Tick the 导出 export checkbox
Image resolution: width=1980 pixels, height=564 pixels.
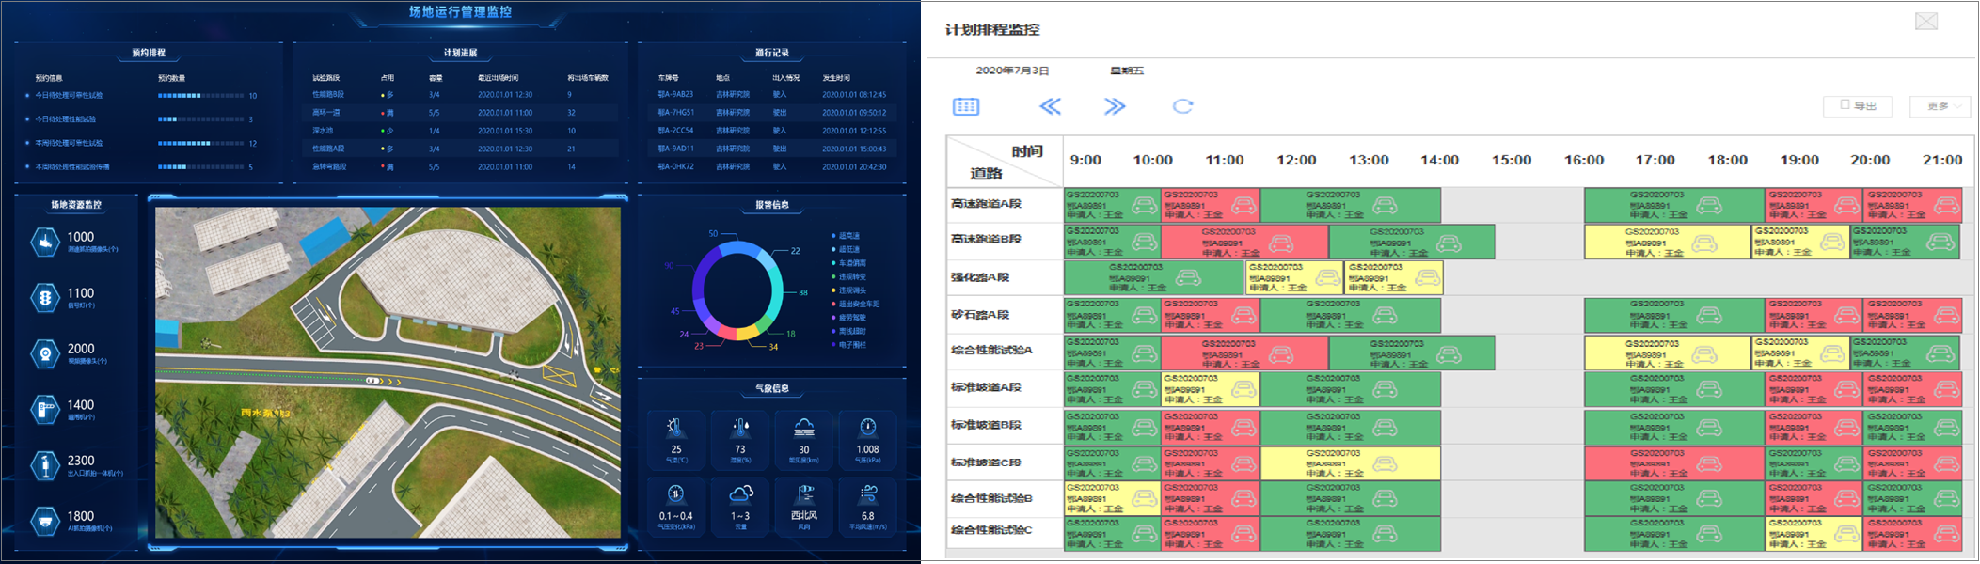1845,105
